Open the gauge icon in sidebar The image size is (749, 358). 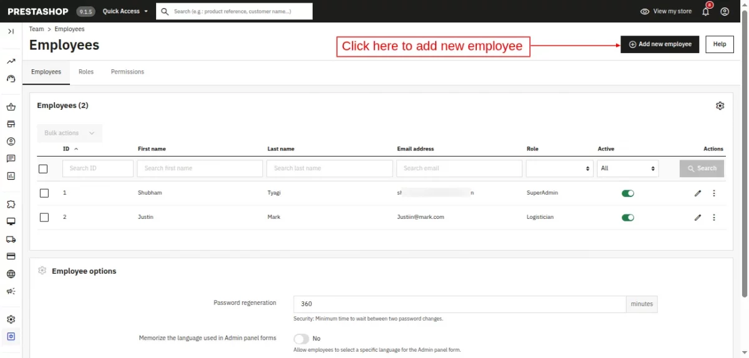click(x=11, y=79)
